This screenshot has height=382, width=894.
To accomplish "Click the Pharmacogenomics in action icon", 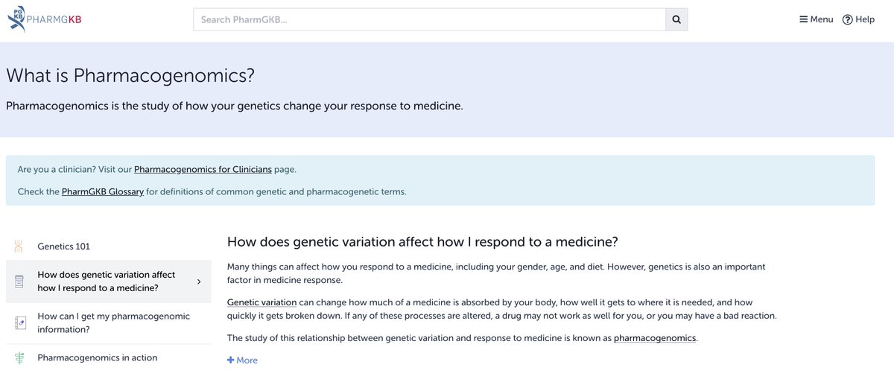I will [x=19, y=358].
